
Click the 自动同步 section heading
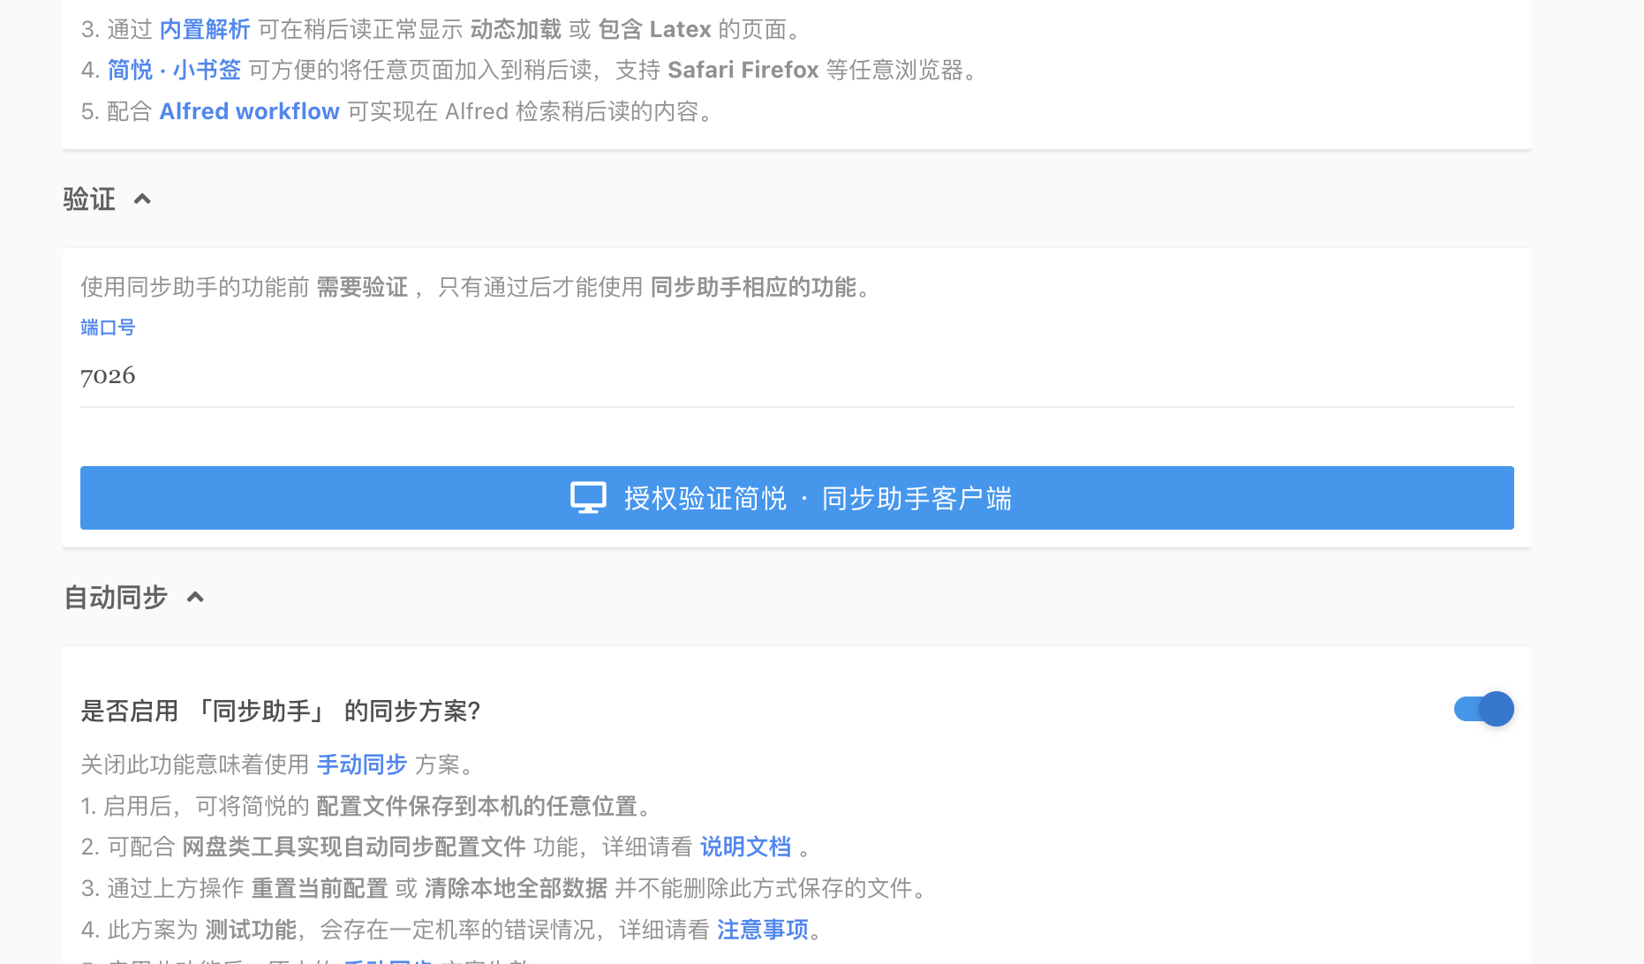[115, 598]
